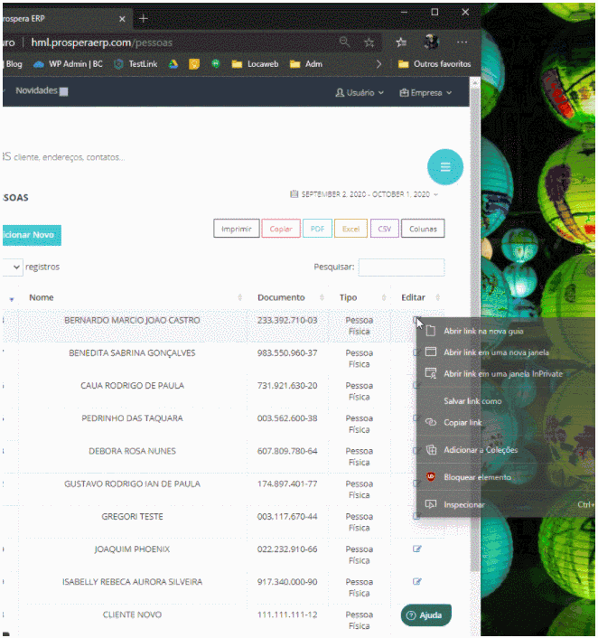This screenshot has height=638, width=598.
Task: Expand the Usuário dropdown menu
Action: point(360,92)
